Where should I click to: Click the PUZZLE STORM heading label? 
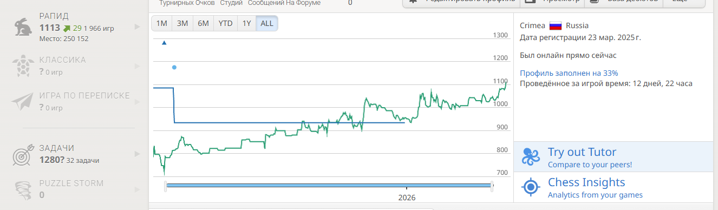click(71, 183)
